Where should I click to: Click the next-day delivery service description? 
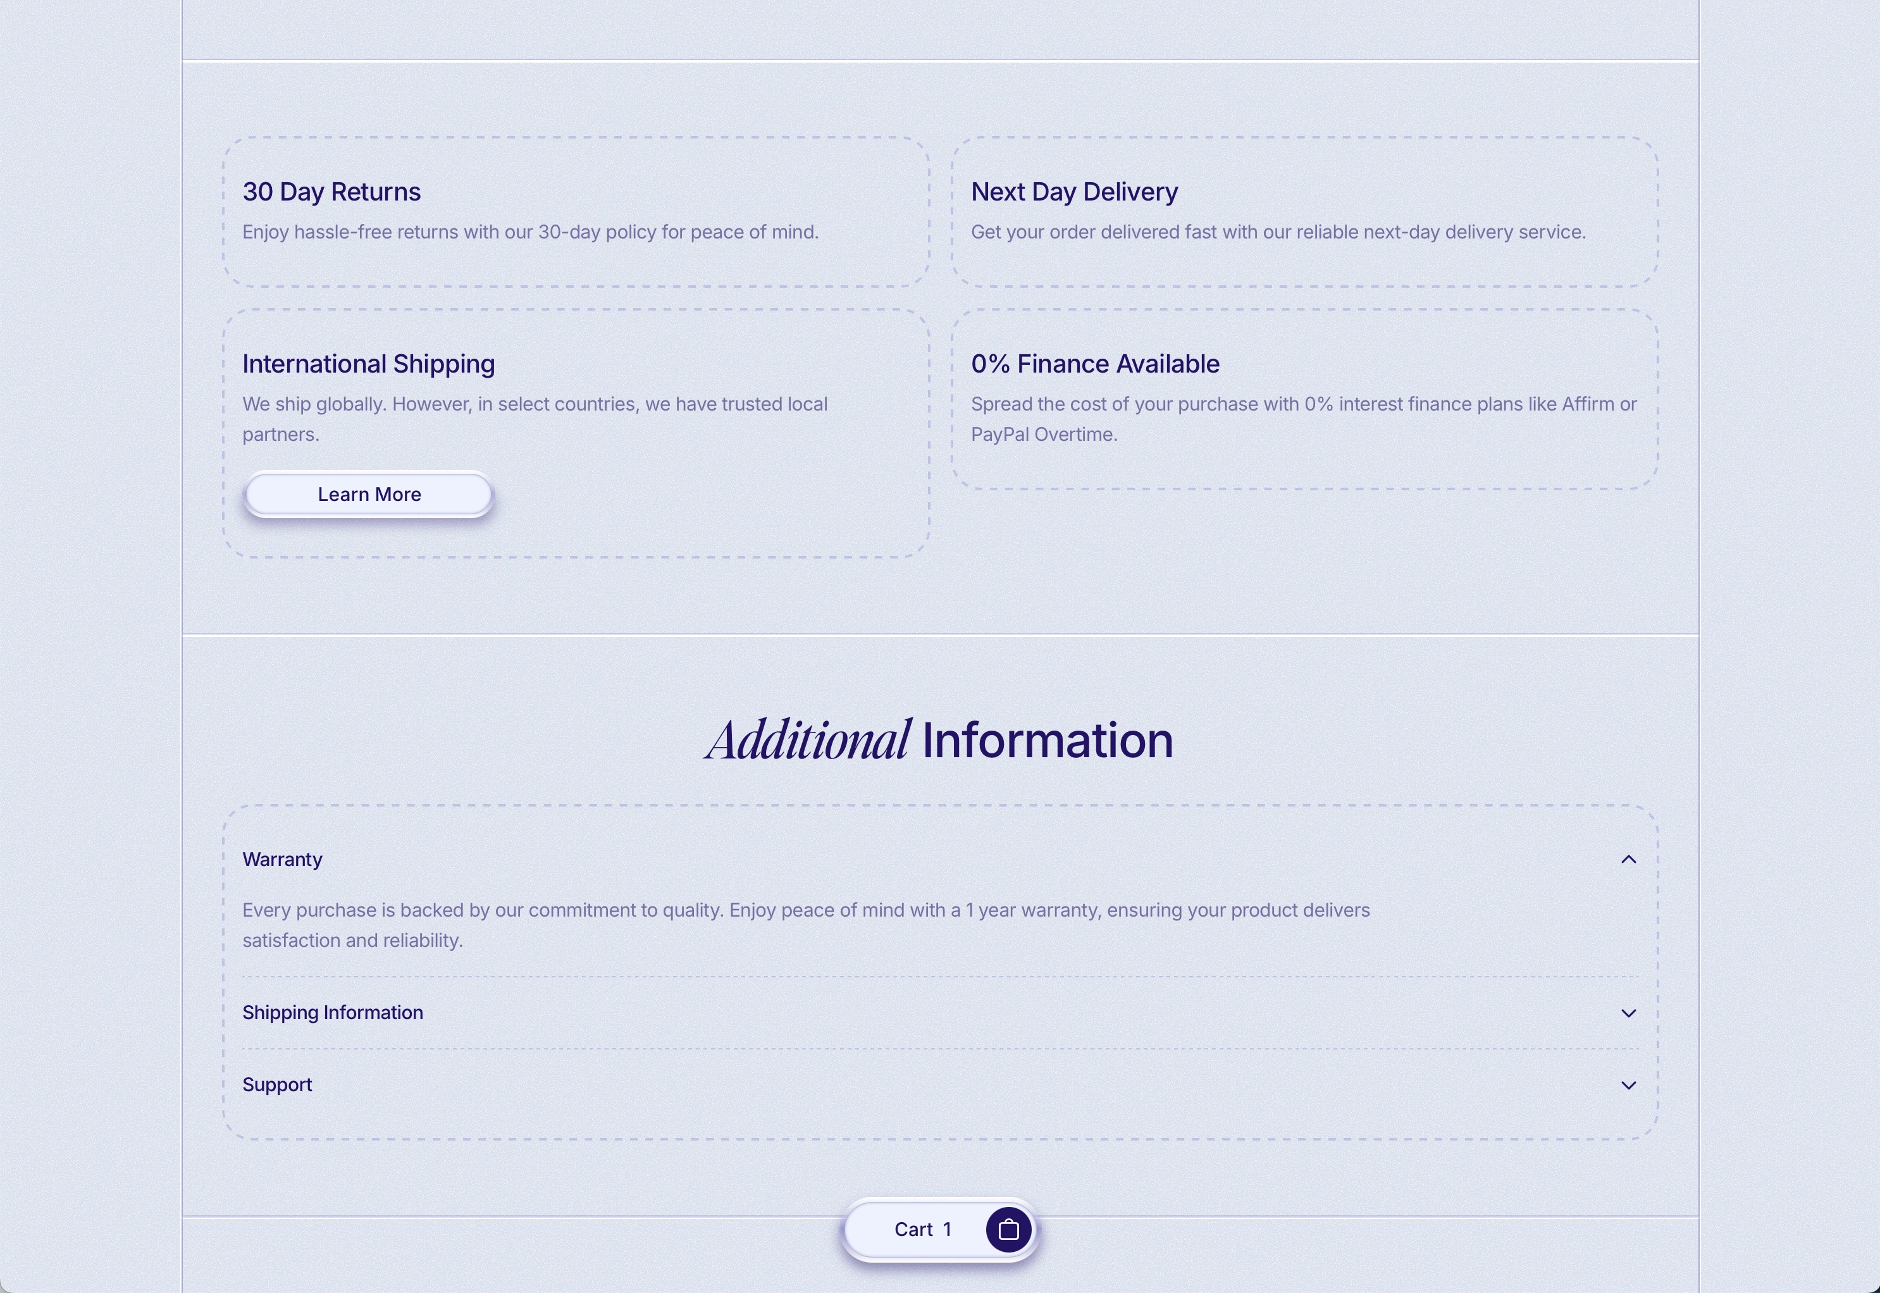pos(1278,233)
